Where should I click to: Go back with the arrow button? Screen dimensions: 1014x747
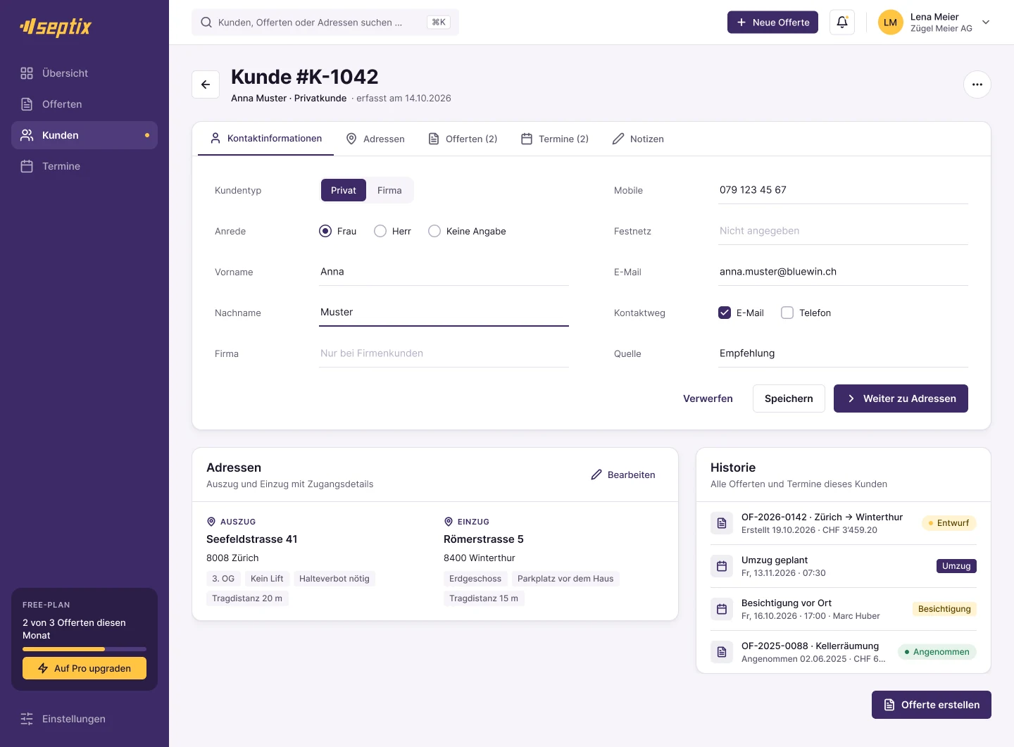pyautogui.click(x=206, y=84)
